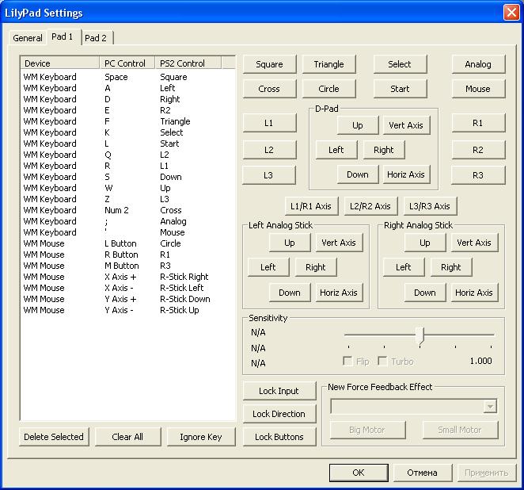Click the Square binding button
This screenshot has width=524, height=490.
269,64
